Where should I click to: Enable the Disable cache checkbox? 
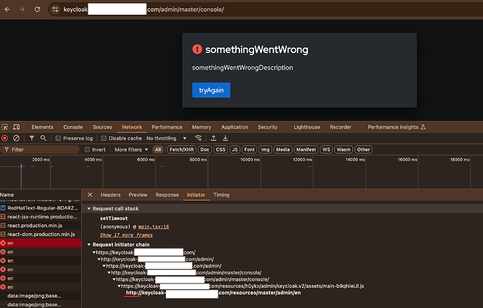click(x=104, y=138)
